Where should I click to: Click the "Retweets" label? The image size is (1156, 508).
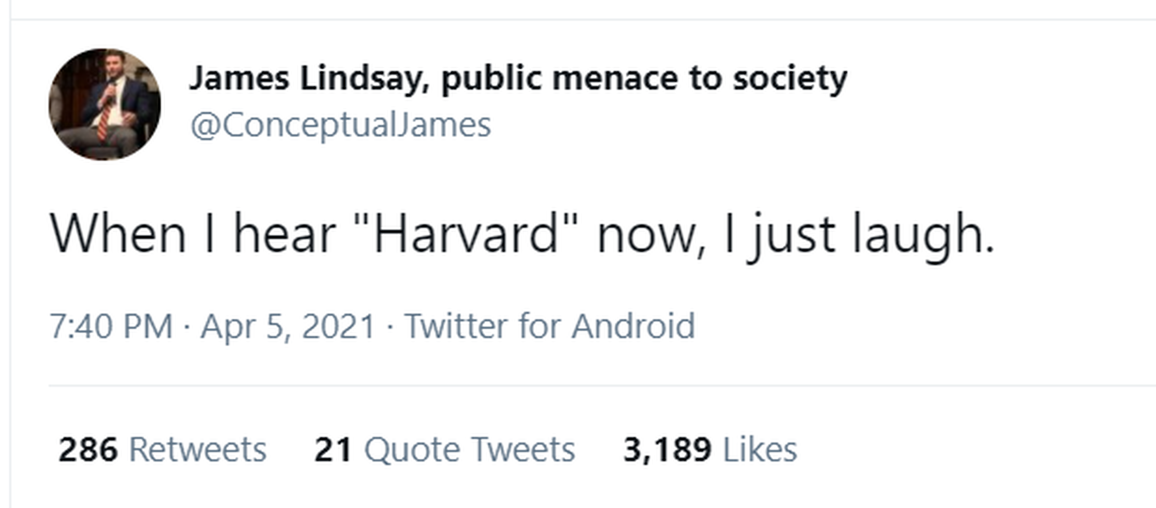pyautogui.click(x=197, y=450)
